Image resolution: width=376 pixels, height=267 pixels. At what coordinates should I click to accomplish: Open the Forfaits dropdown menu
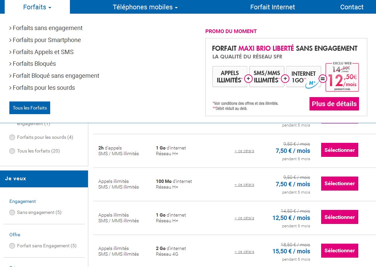pos(37,7)
